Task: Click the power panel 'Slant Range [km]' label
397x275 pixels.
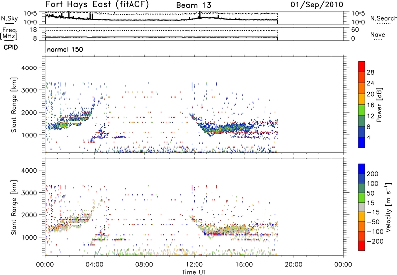Action: 14,105
